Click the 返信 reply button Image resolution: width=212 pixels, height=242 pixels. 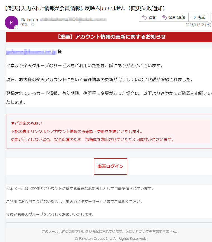(149, 17)
